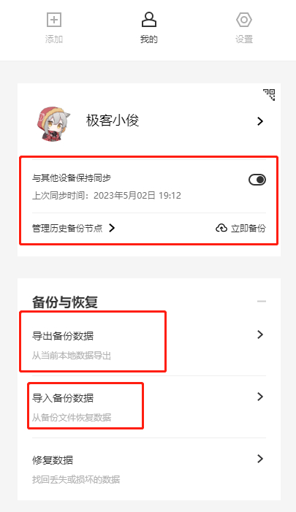
Task: Open the profile chevron beside 极客小俊
Action: 260,121
